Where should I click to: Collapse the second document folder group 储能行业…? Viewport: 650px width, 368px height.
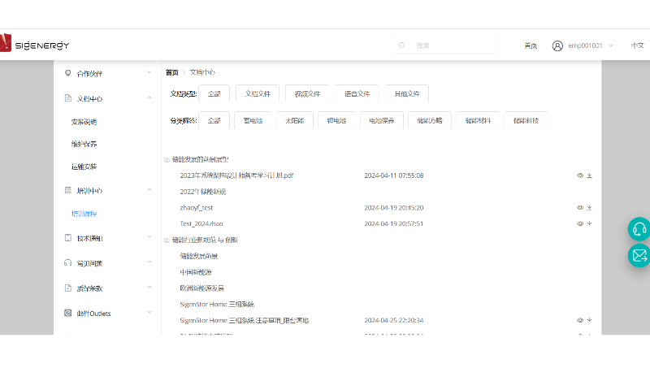pyautogui.click(x=167, y=240)
